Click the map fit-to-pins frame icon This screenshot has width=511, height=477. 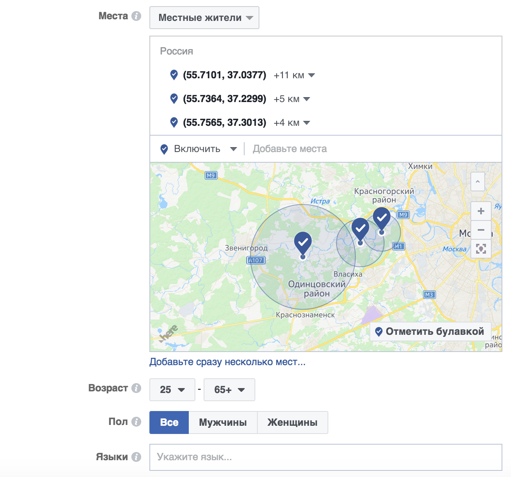click(x=481, y=248)
